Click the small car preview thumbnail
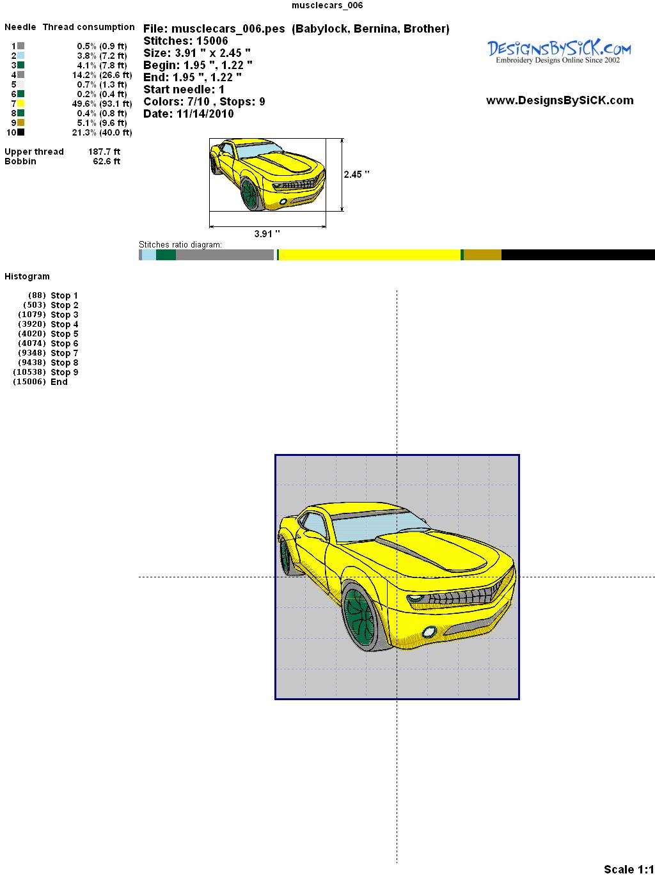 tap(267, 175)
